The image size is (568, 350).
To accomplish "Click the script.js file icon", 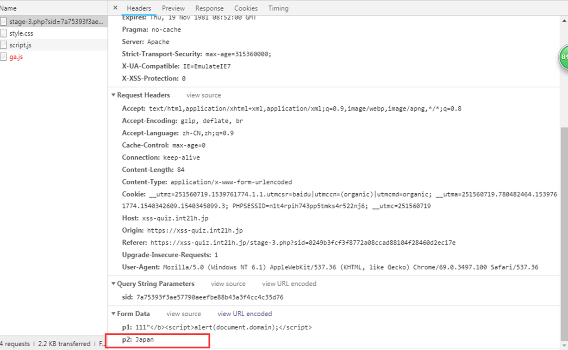I will 4,45.
